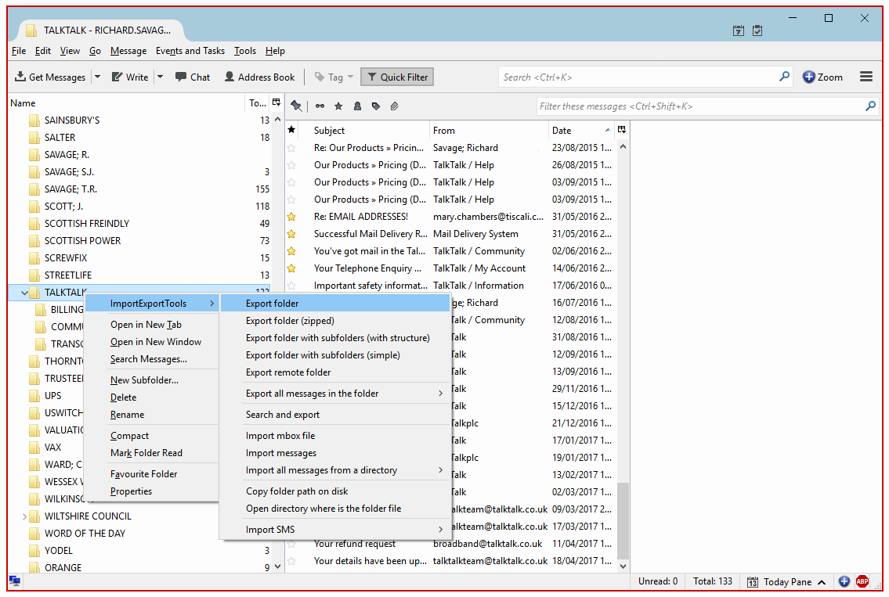The image size is (889, 597).
Task: Open the Address Book
Action: pyautogui.click(x=260, y=77)
